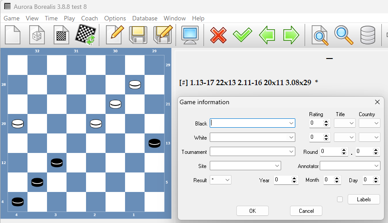
Task: Open the Coach menu
Action: click(x=90, y=18)
